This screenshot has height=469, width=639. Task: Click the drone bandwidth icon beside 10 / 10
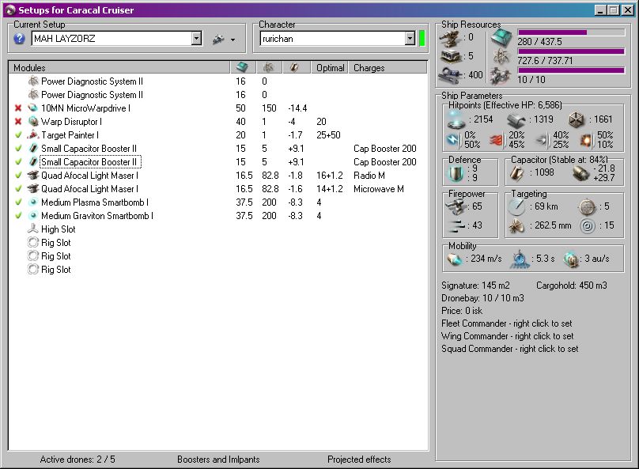[500, 76]
